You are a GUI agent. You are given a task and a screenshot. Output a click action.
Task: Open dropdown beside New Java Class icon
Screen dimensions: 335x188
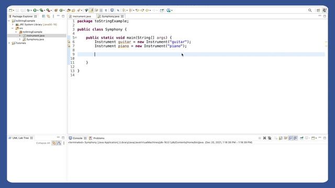(64, 10)
